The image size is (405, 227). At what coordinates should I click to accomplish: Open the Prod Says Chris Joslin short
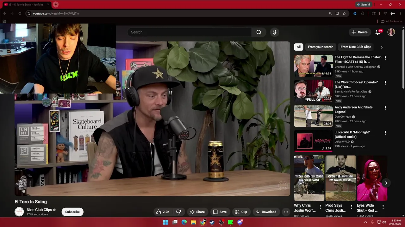[340, 178]
